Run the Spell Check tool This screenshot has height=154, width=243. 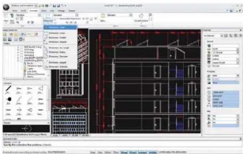click(x=12, y=19)
